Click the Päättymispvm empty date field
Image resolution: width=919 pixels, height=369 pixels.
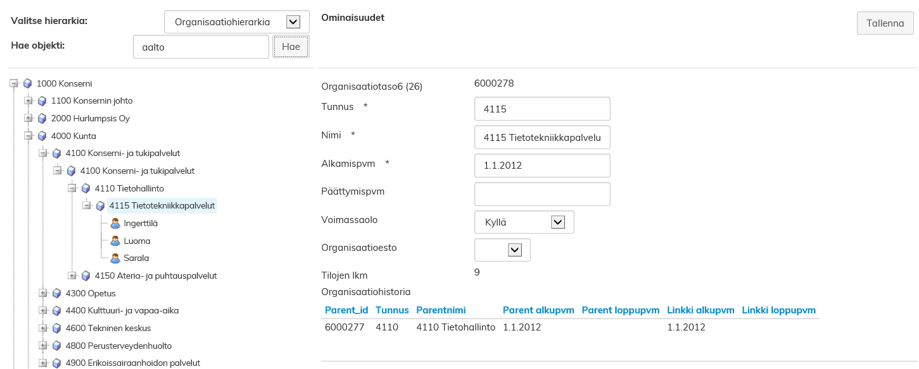542,194
